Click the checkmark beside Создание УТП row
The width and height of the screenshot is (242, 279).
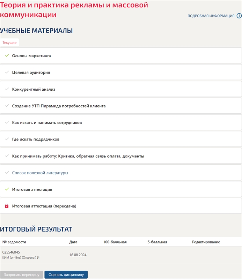coord(7,106)
